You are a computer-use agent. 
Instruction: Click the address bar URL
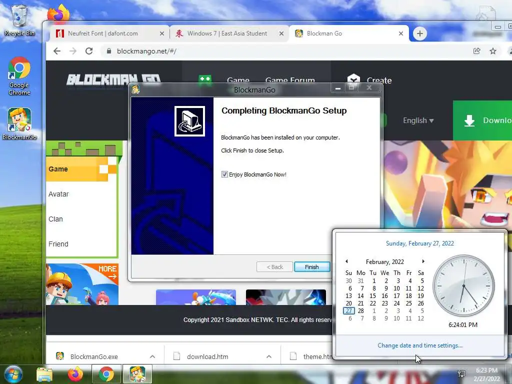pos(146,51)
